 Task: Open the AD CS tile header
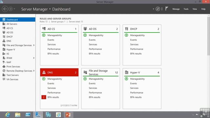(59, 29)
